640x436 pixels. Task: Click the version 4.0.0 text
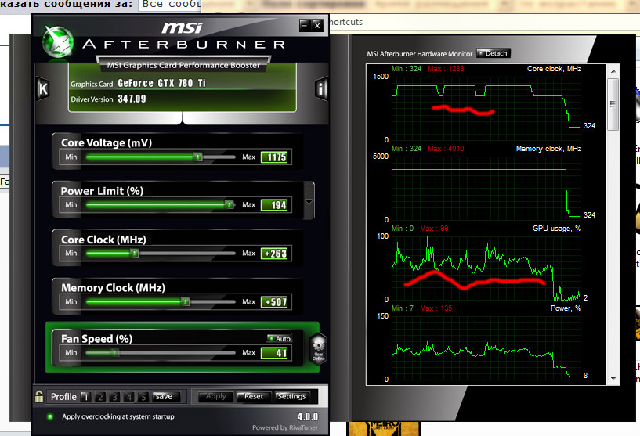[x=308, y=416]
